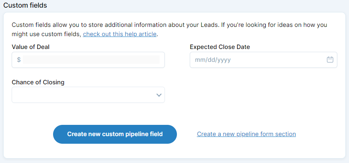
Task: Click blank card area beneath the links
Action: (174, 151)
